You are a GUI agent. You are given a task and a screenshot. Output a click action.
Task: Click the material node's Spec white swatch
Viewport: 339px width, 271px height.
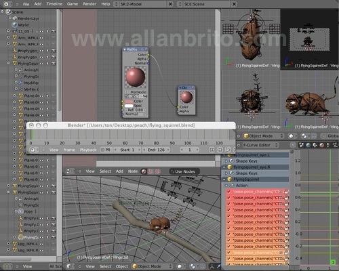coord(129,106)
